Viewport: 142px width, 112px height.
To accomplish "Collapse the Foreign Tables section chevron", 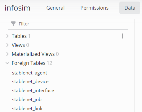I will (7, 63).
